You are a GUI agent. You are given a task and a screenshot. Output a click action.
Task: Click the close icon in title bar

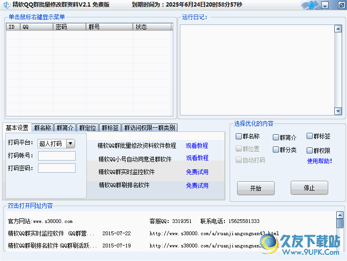(x=341, y=5)
